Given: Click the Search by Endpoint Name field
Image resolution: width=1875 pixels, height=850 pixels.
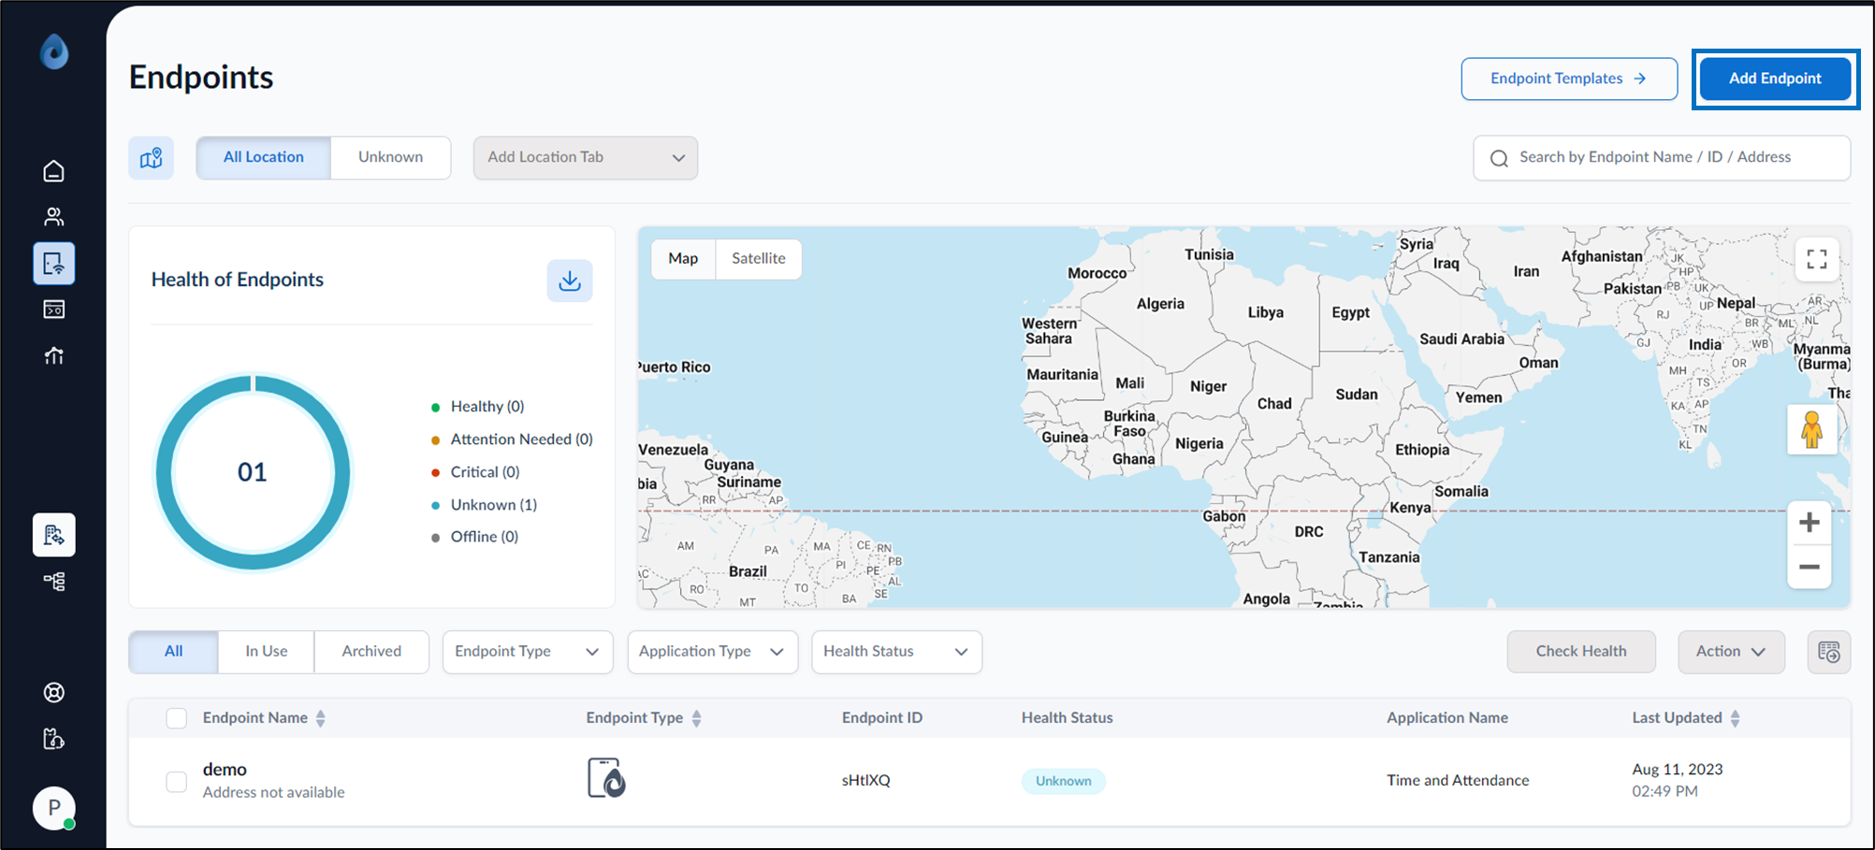Looking at the screenshot, I should pyautogui.click(x=1662, y=158).
